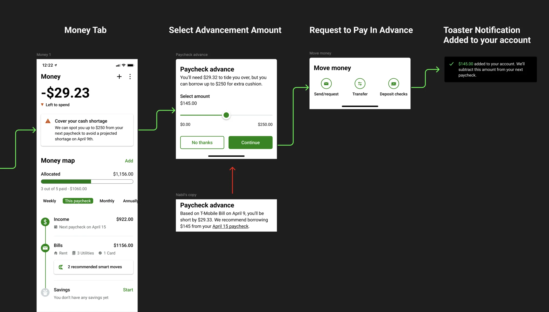The image size is (549, 312).
Task: Tap the 'Send/request' label
Action: click(x=326, y=94)
